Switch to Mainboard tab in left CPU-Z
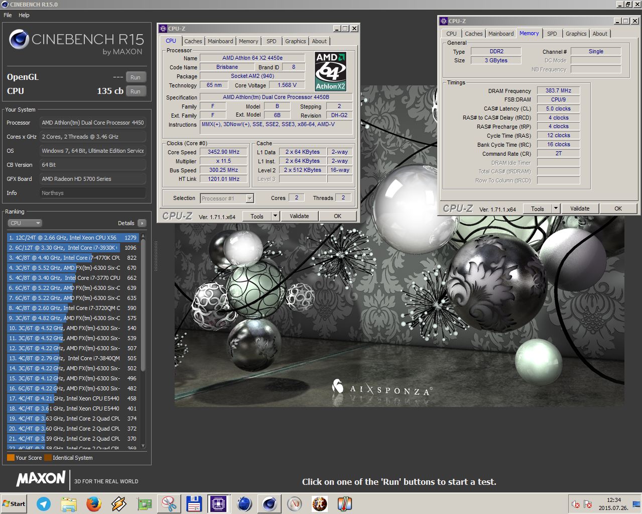 220,41
